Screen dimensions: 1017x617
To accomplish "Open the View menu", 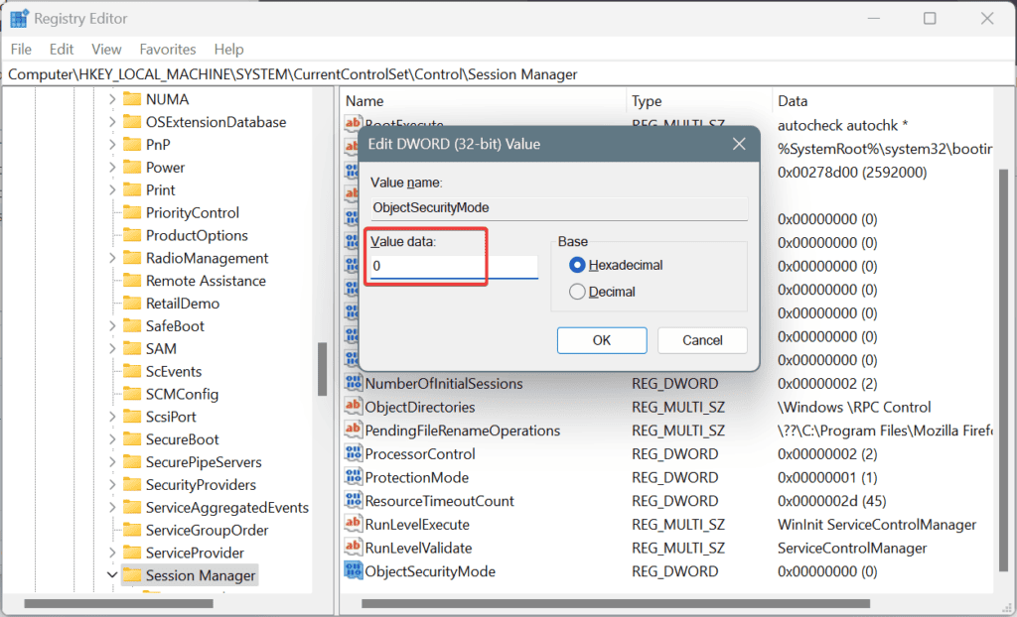I will [106, 50].
